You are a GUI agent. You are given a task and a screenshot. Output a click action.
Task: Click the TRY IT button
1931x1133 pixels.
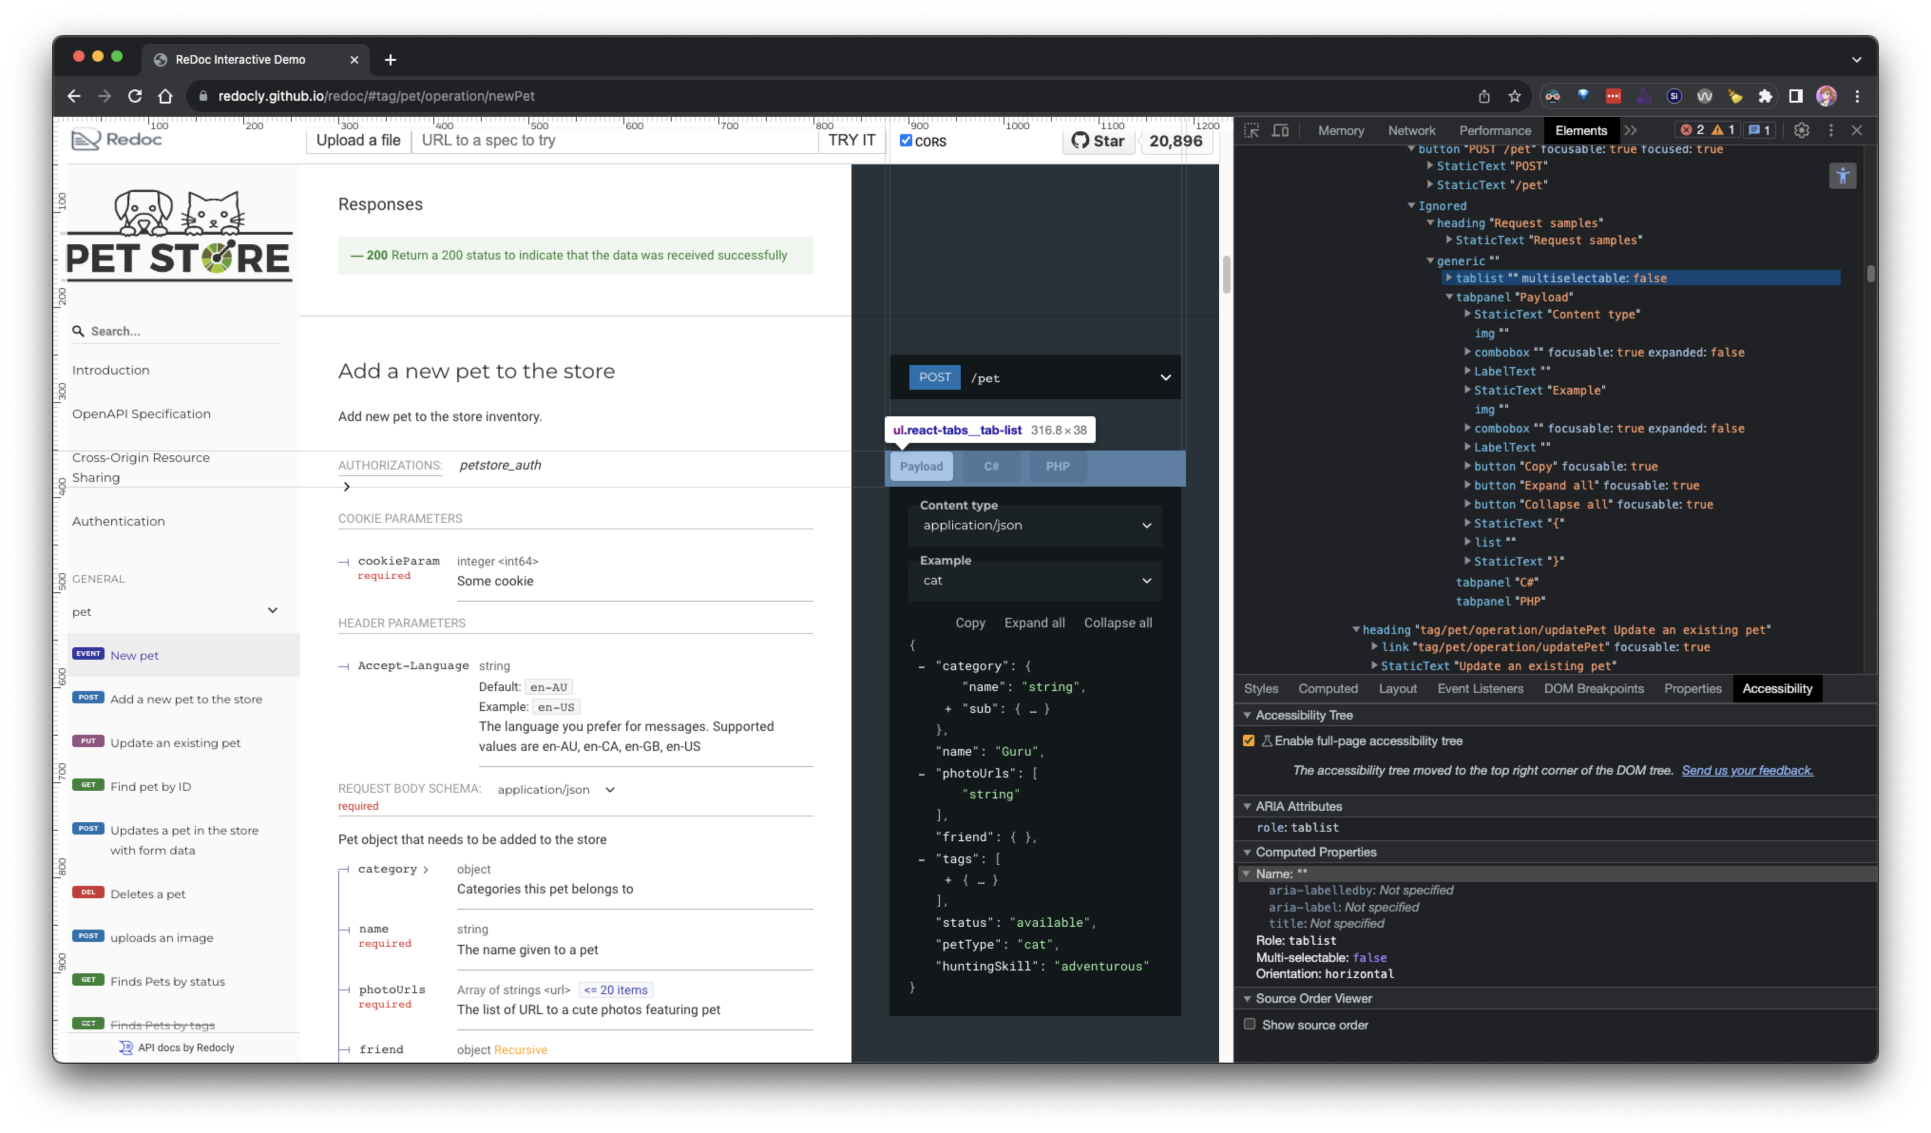[x=851, y=140]
